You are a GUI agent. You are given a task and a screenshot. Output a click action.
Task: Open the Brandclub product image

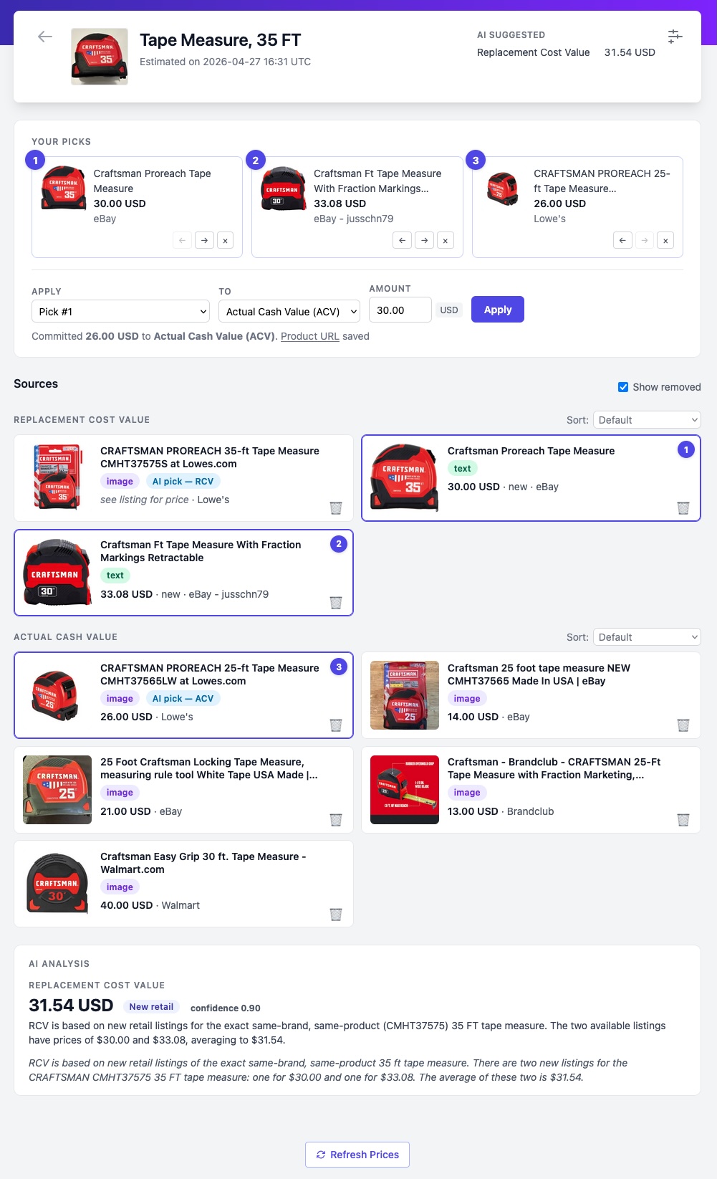pos(405,790)
